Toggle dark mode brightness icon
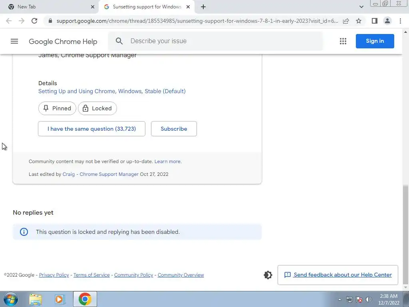Screen dimensions: 409x307 point(268,275)
